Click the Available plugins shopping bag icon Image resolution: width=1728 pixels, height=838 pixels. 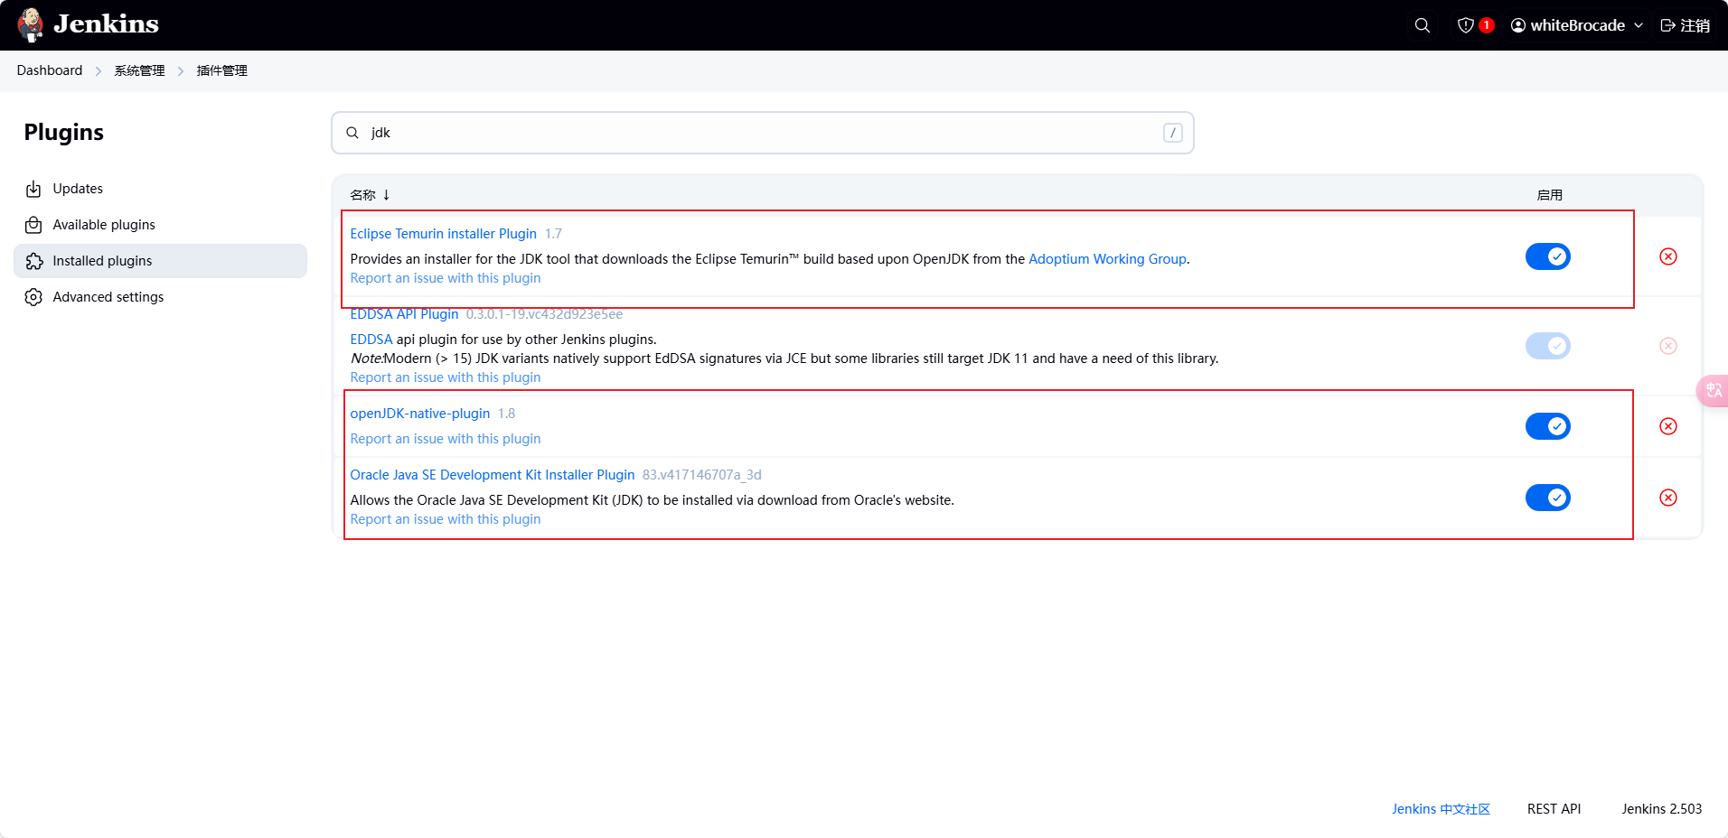33,225
